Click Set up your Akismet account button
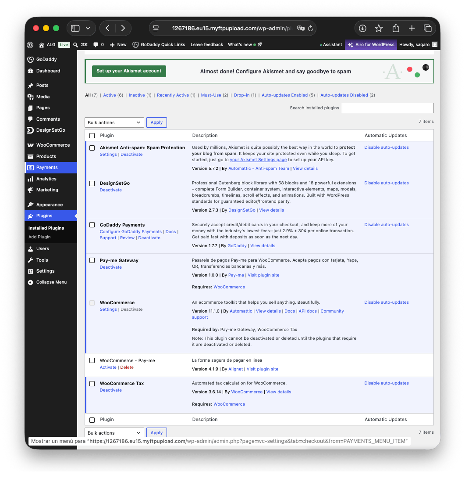Screen dimensions: 465x482 pyautogui.click(x=129, y=71)
